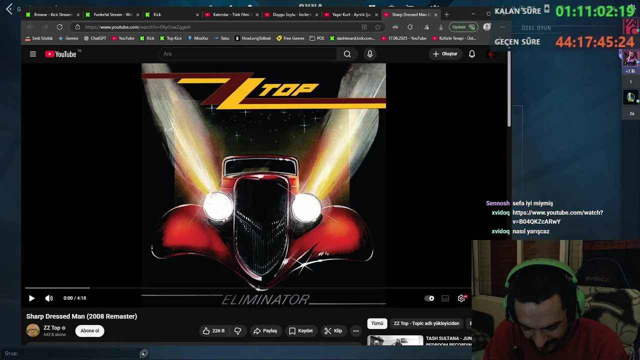This screenshot has width=640, height=360.
Task: Start voice search with microphone icon
Action: click(370, 54)
